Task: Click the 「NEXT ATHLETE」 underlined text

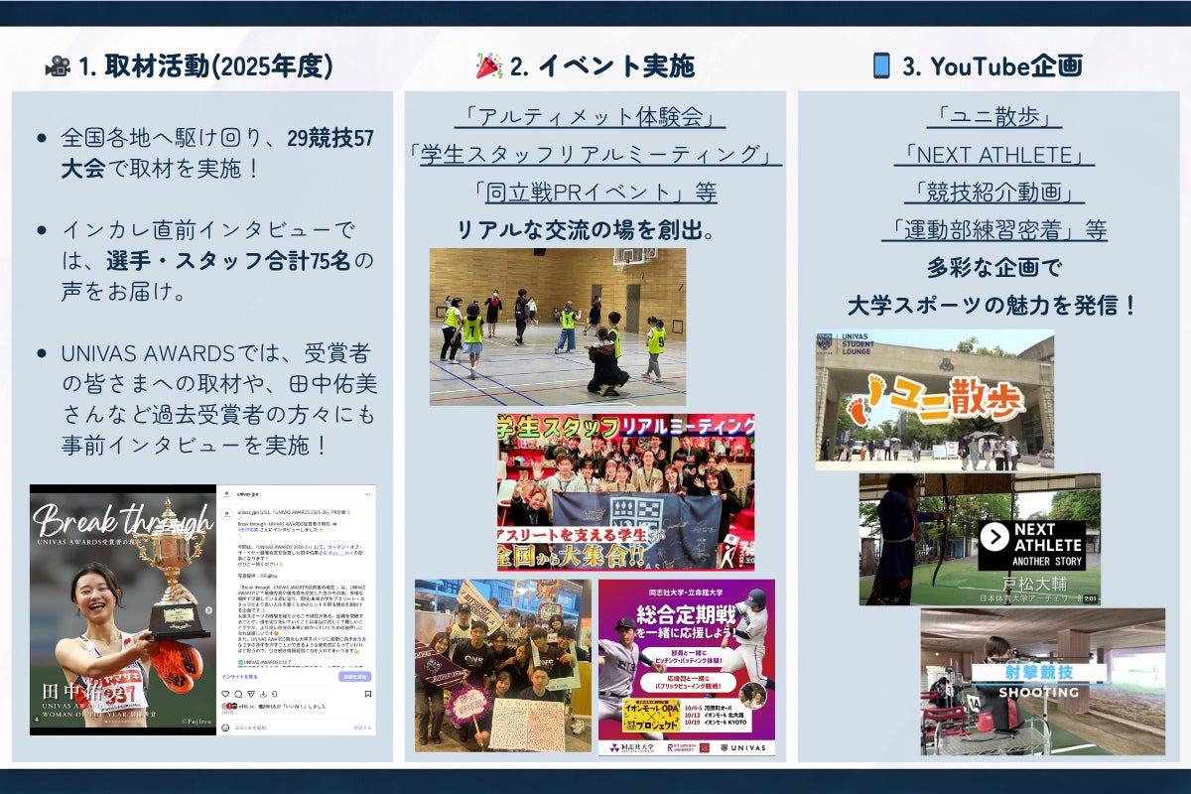Action: [x=993, y=155]
